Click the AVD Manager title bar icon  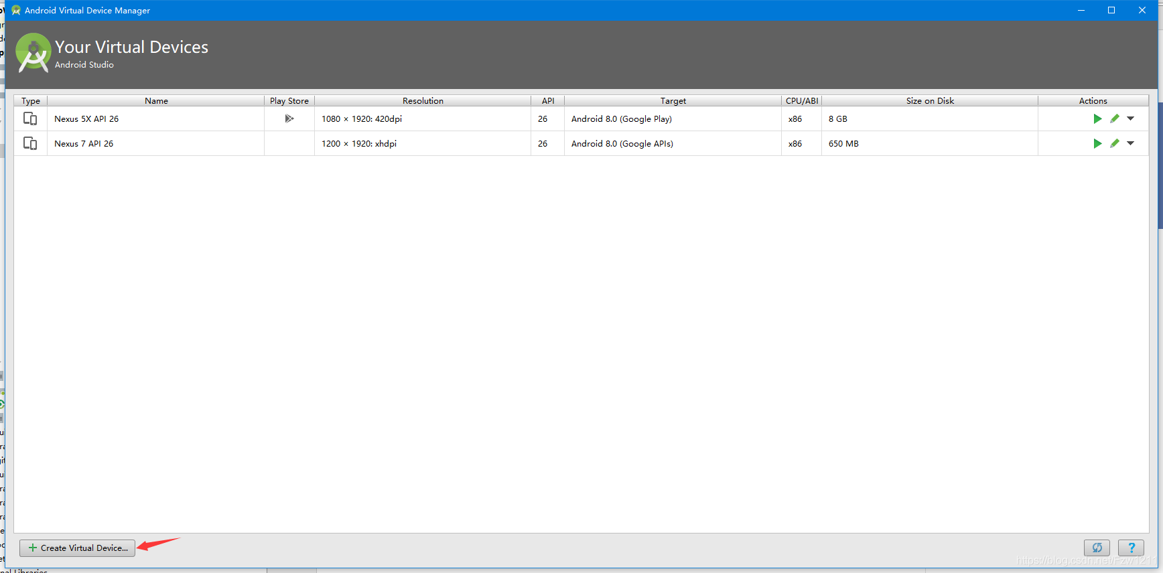pos(16,10)
